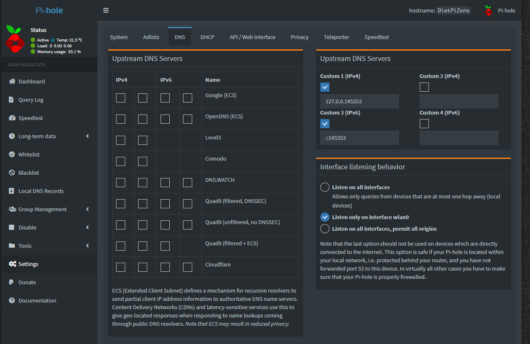Screen dimensions: 530x344
Task: Click the Donate PayPal icon
Action: tap(11, 282)
